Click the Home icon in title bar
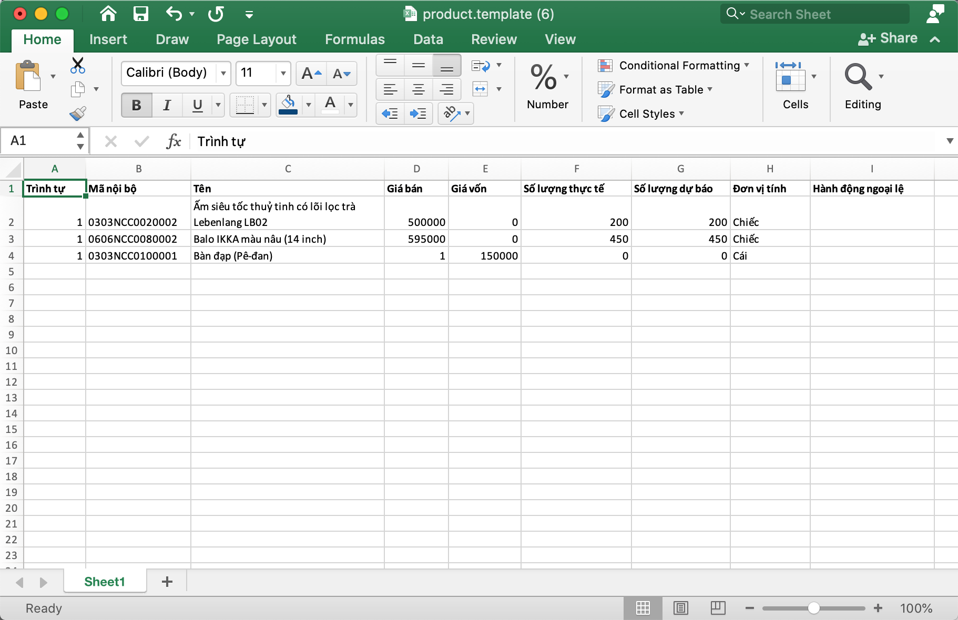958x620 pixels. coord(108,14)
